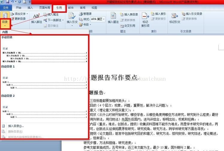Click the 添加文字 button

(19, 14)
